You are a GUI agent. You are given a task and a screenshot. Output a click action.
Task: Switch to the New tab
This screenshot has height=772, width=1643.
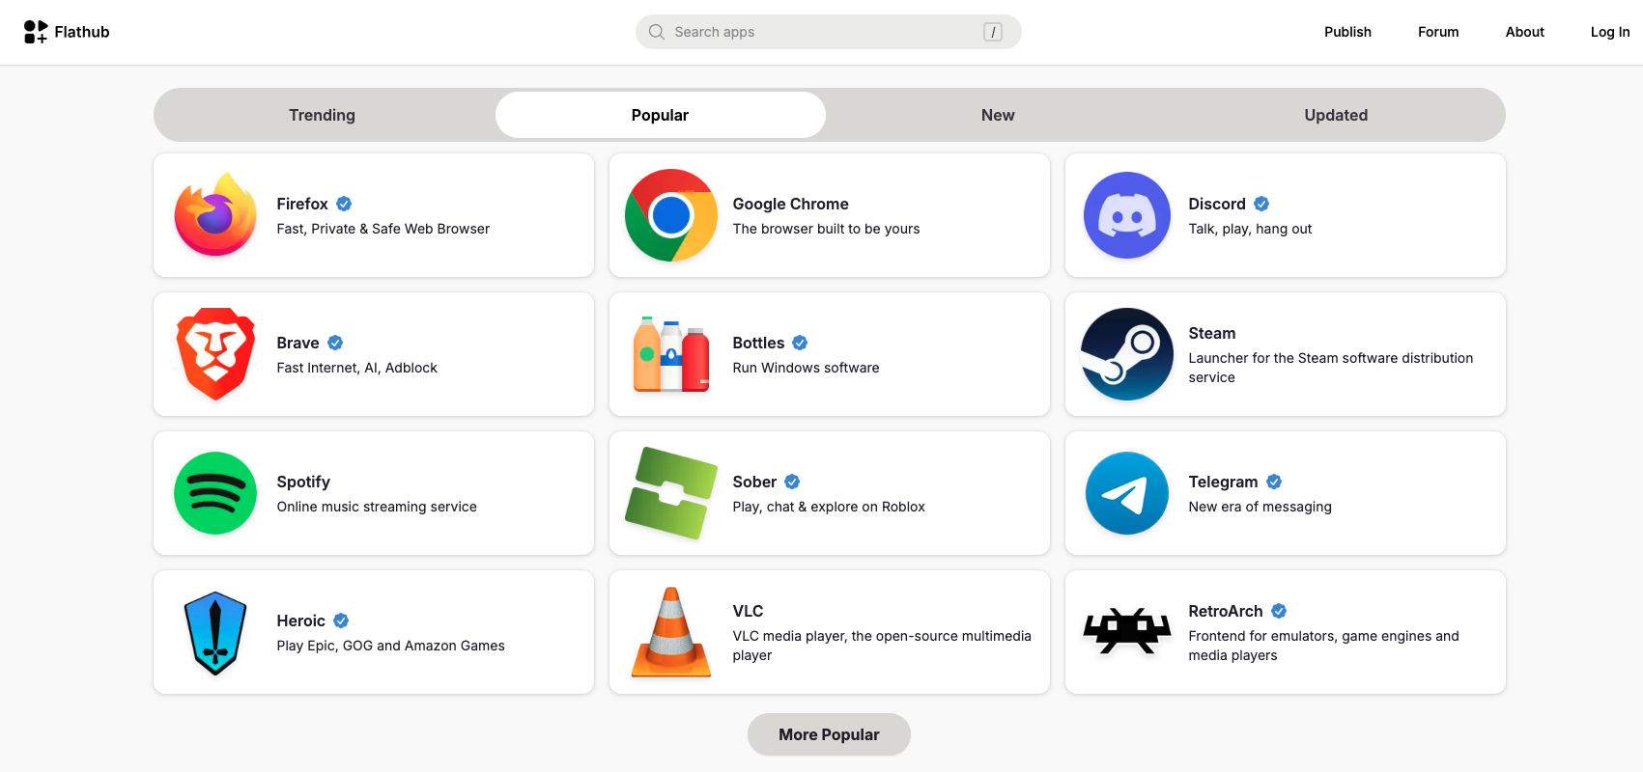[998, 115]
